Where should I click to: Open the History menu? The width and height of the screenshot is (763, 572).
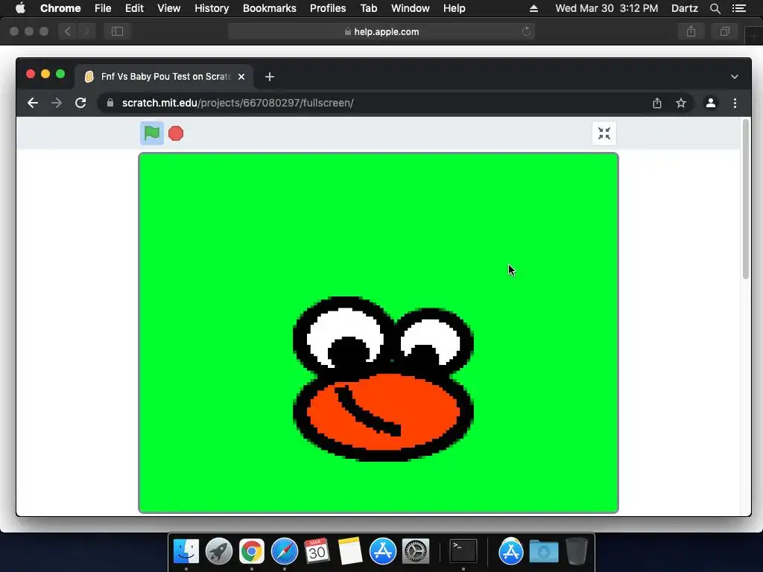pos(212,8)
